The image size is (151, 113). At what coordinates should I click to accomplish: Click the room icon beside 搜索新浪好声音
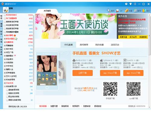point(5,22)
